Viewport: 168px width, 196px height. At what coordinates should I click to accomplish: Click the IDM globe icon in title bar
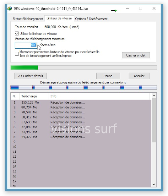point(10,9)
